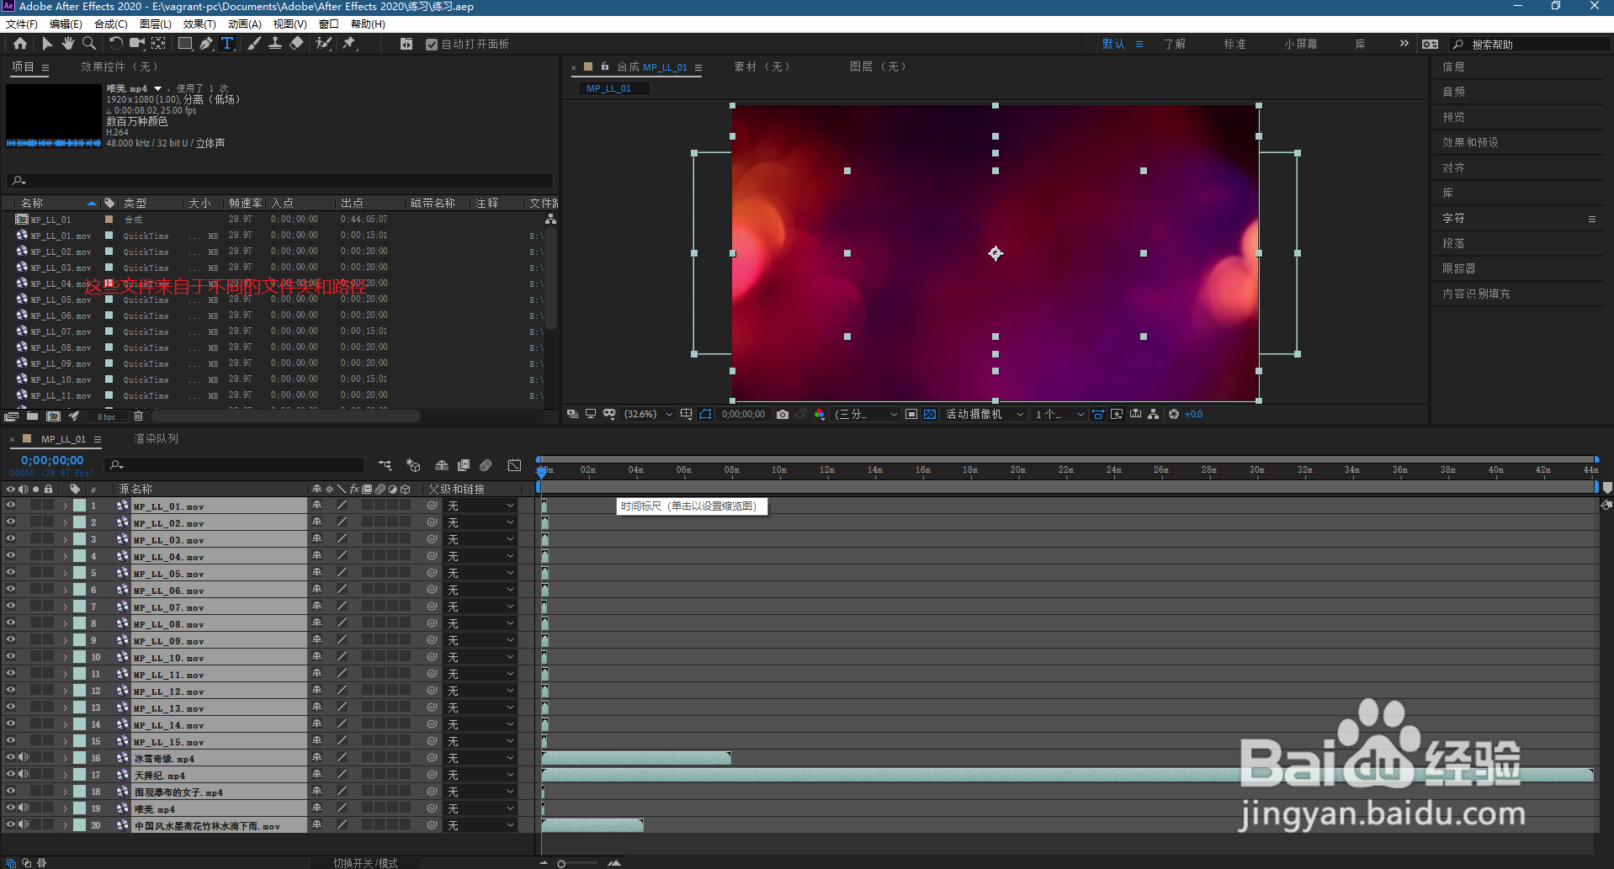
Task: Click the tan label color swatch of MP_LL_01 composition
Action: (x=109, y=220)
